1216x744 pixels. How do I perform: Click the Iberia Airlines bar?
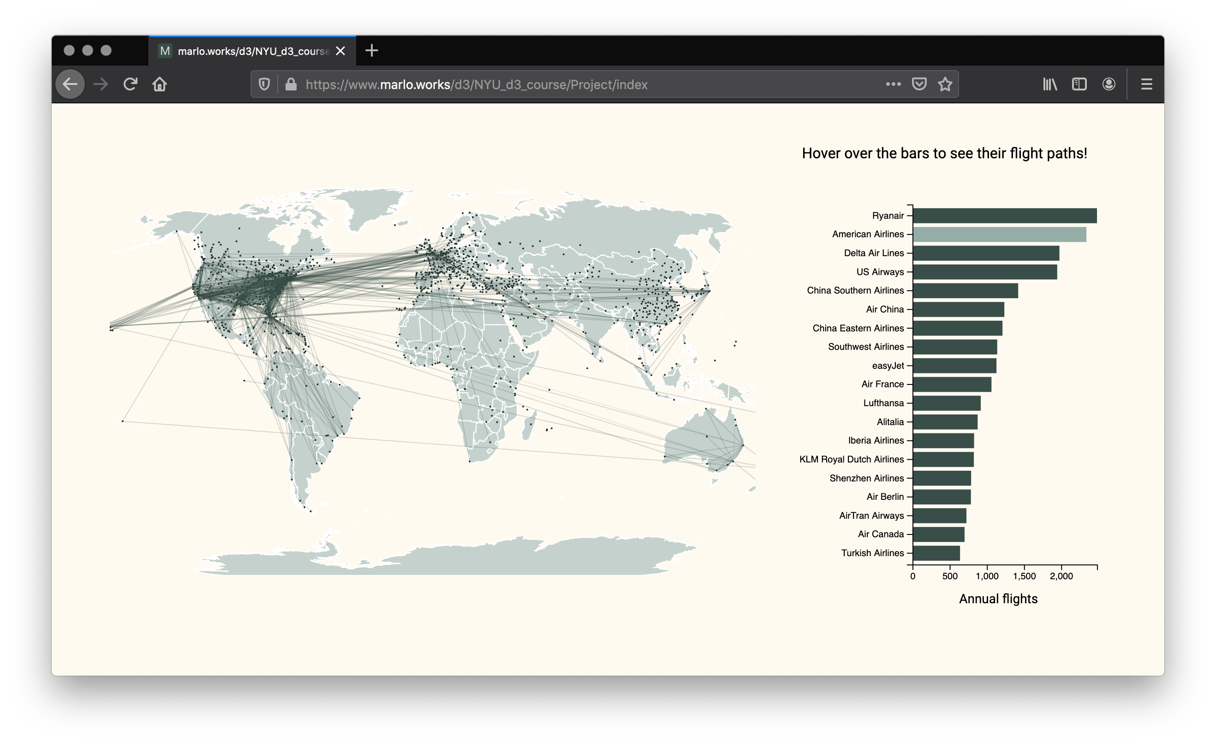point(943,441)
